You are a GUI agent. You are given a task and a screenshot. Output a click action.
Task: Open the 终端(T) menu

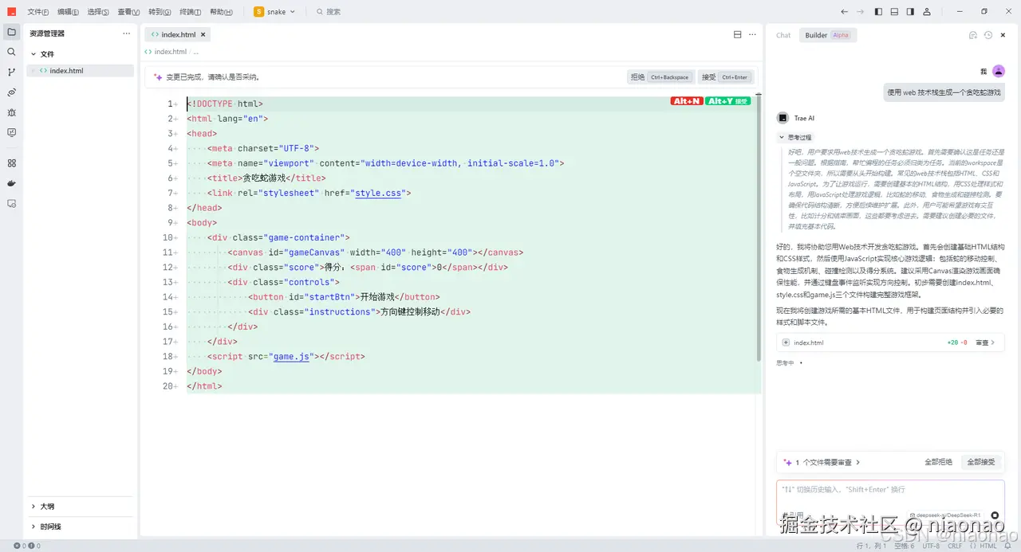[191, 12]
